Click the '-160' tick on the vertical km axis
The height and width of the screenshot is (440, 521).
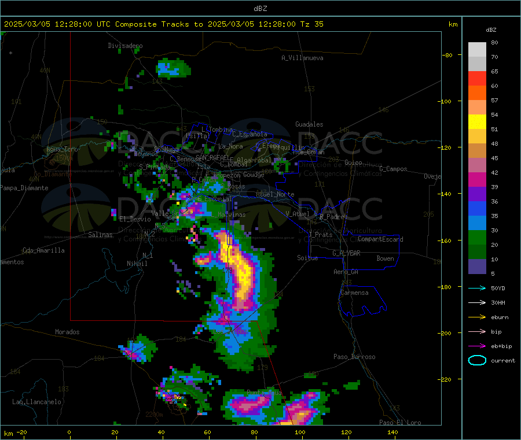click(445, 241)
